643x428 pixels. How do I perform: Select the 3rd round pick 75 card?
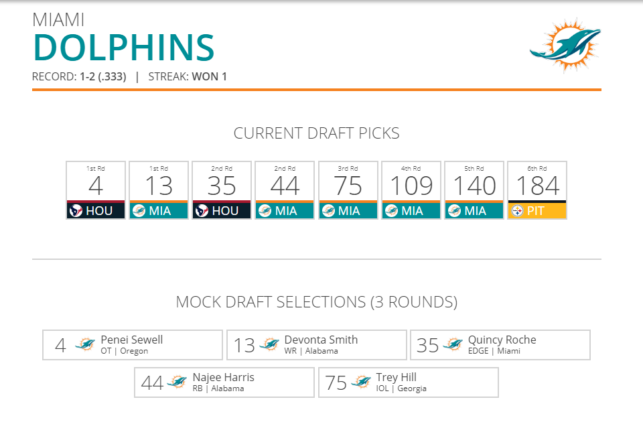coord(348,190)
